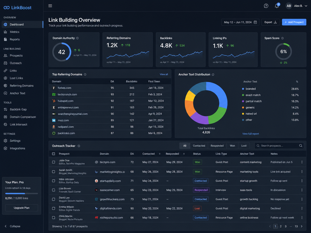Screen dimensions: 311x233
Task: Go to previous page of prospects
Action: [270, 226]
